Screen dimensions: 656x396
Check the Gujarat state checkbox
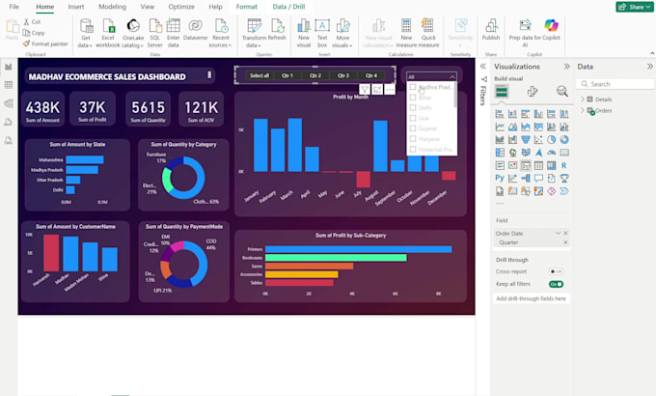(x=413, y=128)
